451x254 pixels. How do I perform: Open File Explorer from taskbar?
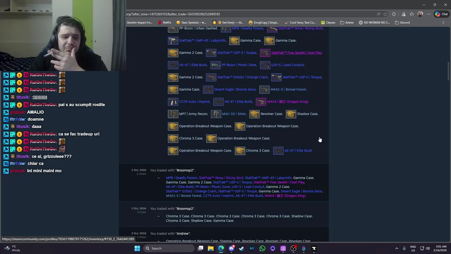pos(211,248)
